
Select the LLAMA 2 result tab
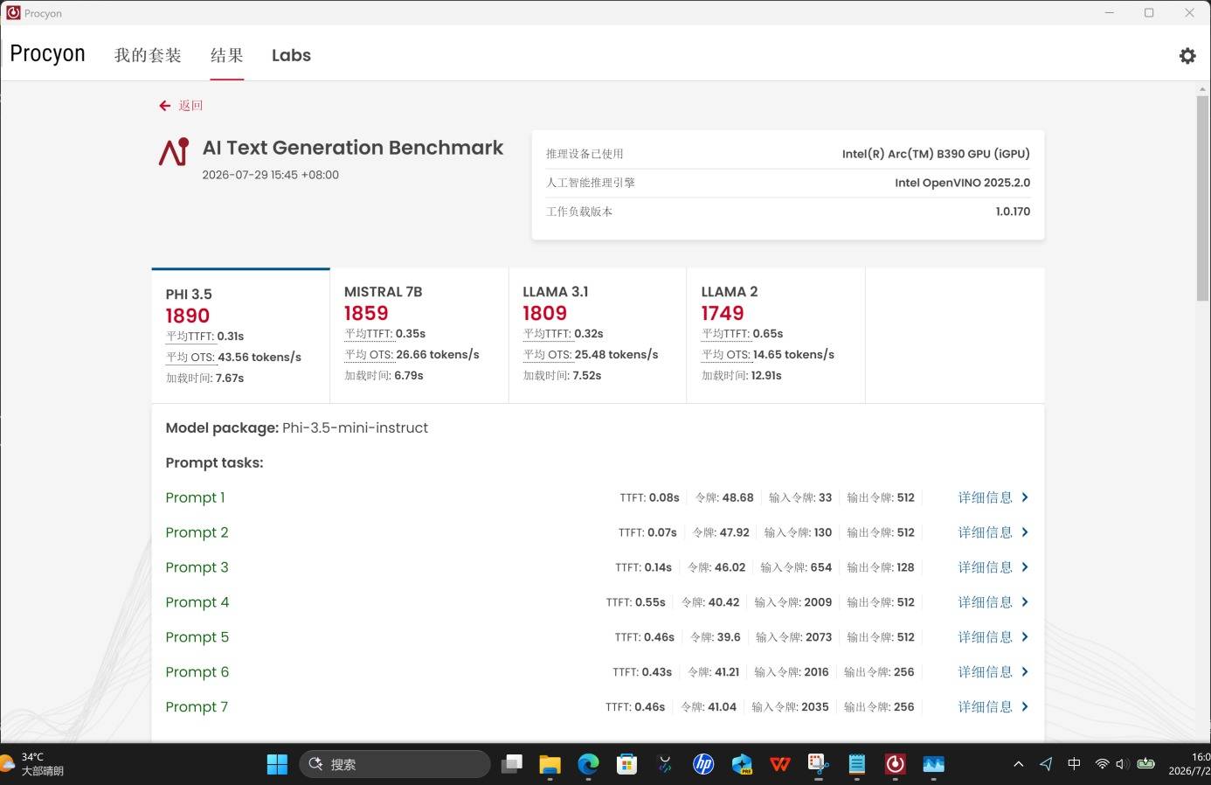pos(776,336)
